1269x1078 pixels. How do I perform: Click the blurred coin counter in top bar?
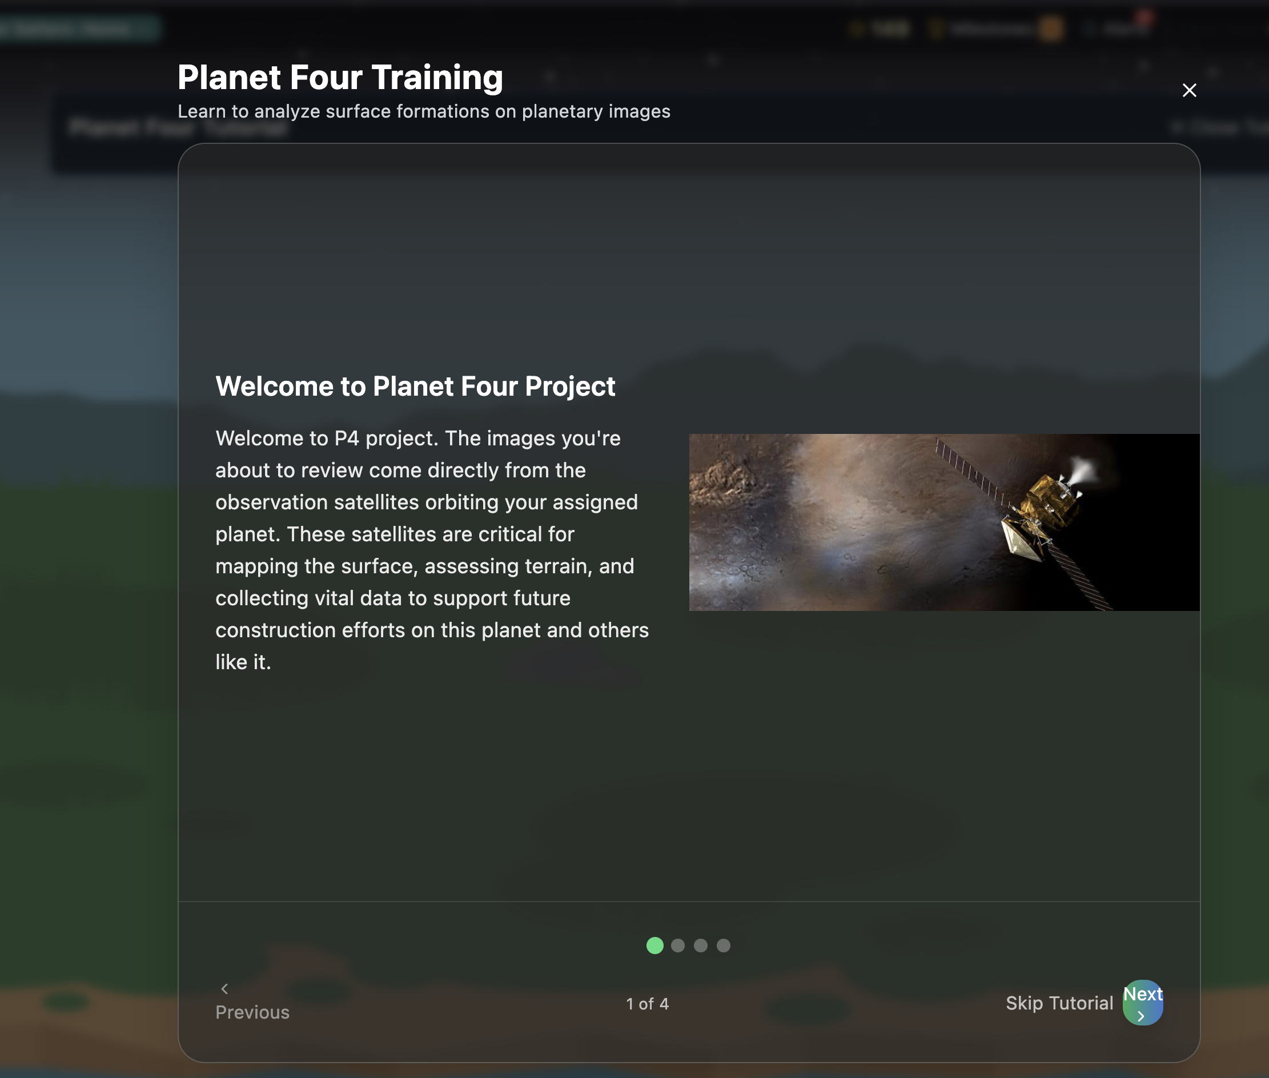880,29
